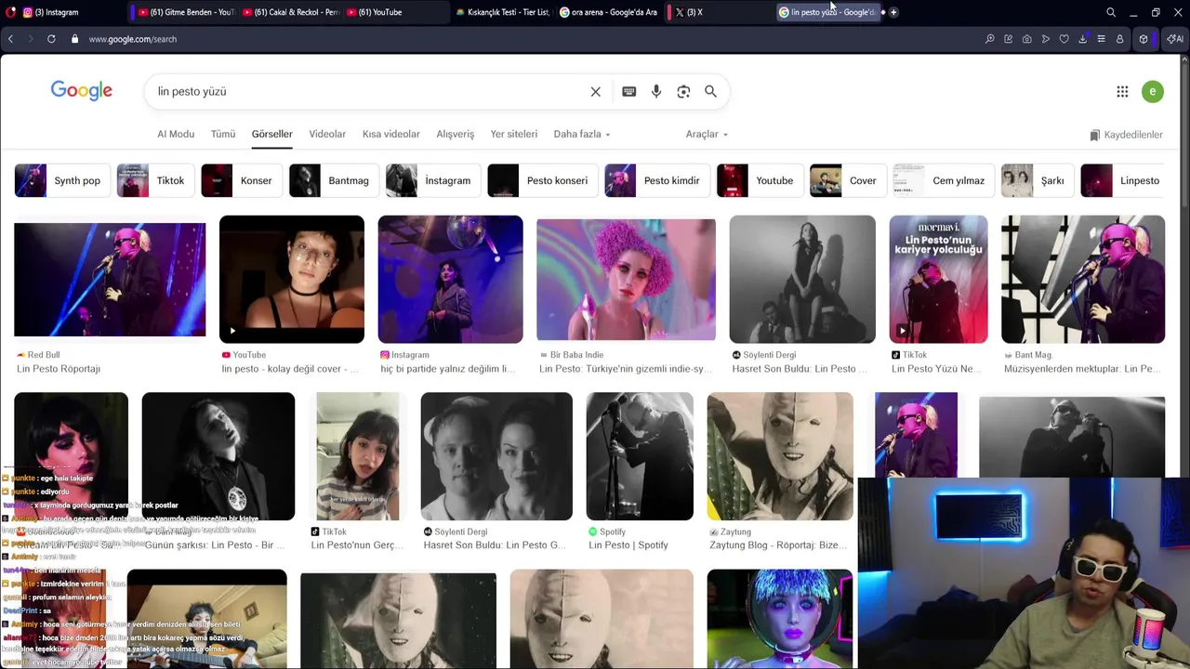1190x669 pixels.
Task: Take a snapshot with camera icon
Action: 1026,39
